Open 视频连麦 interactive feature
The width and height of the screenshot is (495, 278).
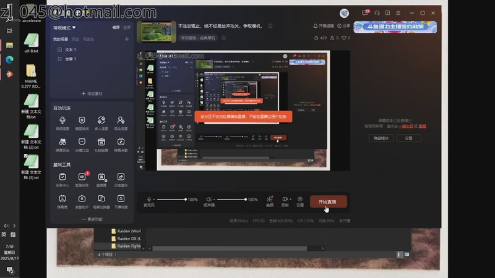[62, 122]
